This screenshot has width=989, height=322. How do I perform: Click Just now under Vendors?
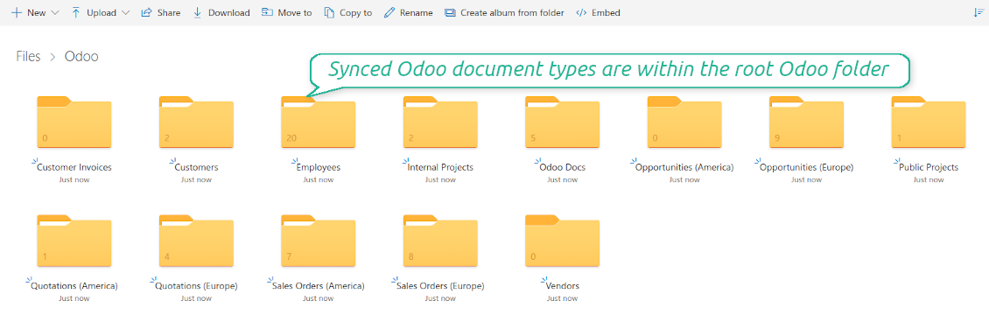tap(563, 298)
